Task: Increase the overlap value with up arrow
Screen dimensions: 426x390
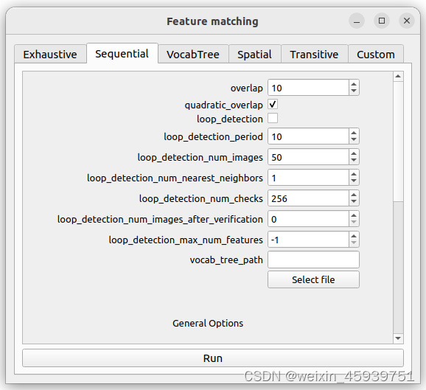Action: pos(354,84)
